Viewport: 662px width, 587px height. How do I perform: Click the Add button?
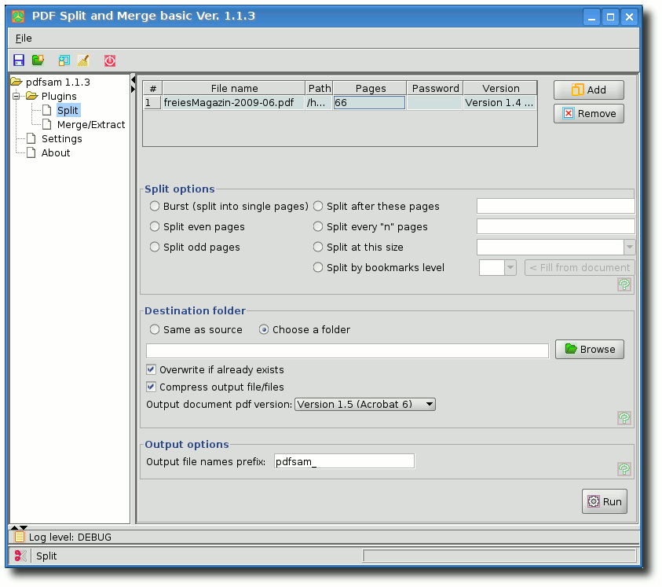[588, 90]
